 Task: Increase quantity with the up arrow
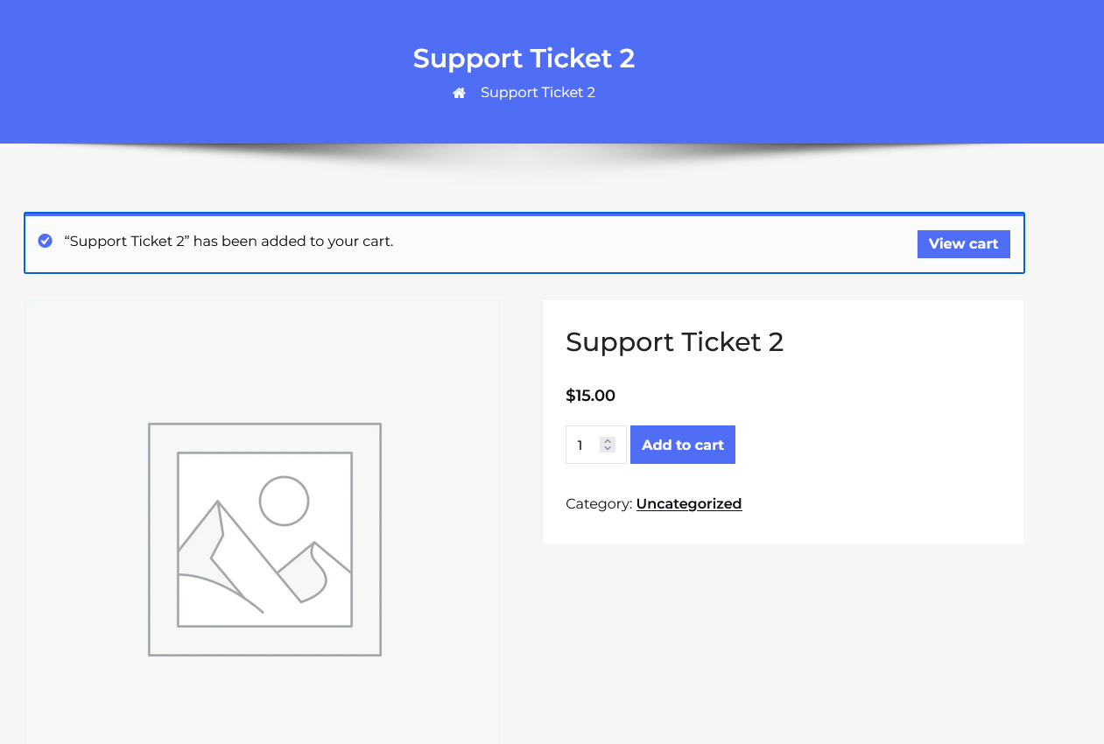(608, 440)
